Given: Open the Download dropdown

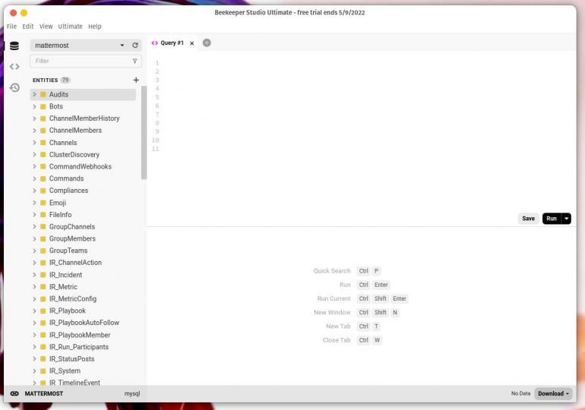Looking at the screenshot, I should [x=553, y=393].
